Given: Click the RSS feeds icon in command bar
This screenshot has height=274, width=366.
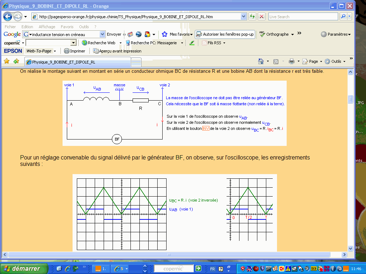Looking at the screenshot, I should (276, 61).
